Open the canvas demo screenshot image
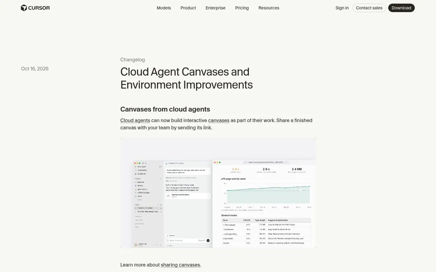The width and height of the screenshot is (436, 272). click(218, 193)
